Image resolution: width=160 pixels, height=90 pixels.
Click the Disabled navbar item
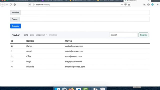(x=53, y=35)
